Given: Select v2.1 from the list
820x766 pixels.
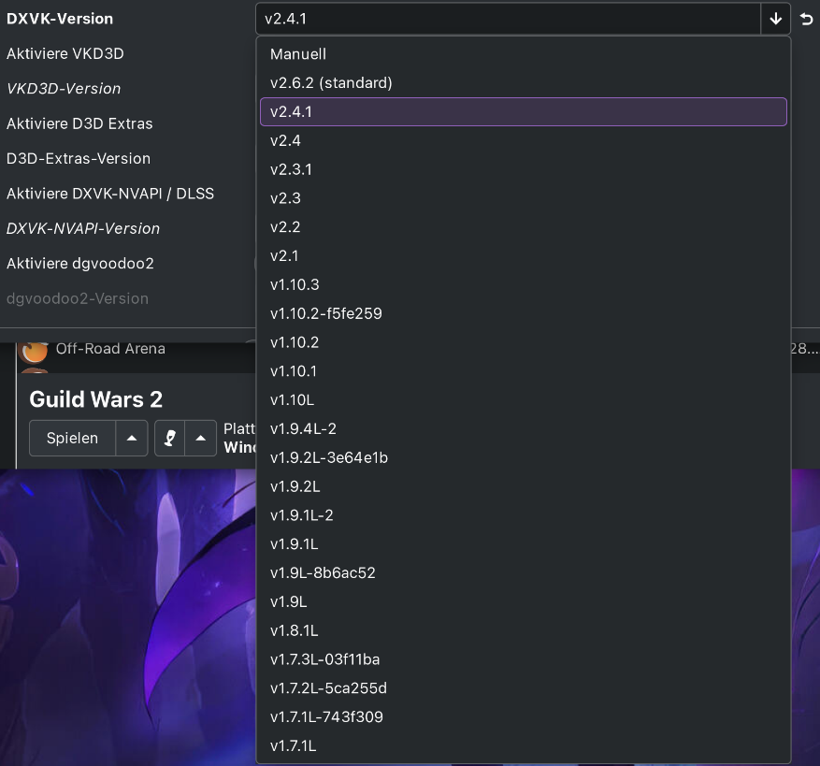Looking at the screenshot, I should (x=523, y=255).
